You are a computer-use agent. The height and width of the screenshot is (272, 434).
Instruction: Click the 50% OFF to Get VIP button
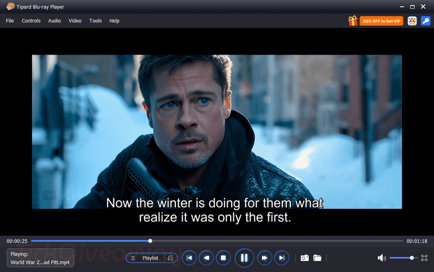click(382, 21)
